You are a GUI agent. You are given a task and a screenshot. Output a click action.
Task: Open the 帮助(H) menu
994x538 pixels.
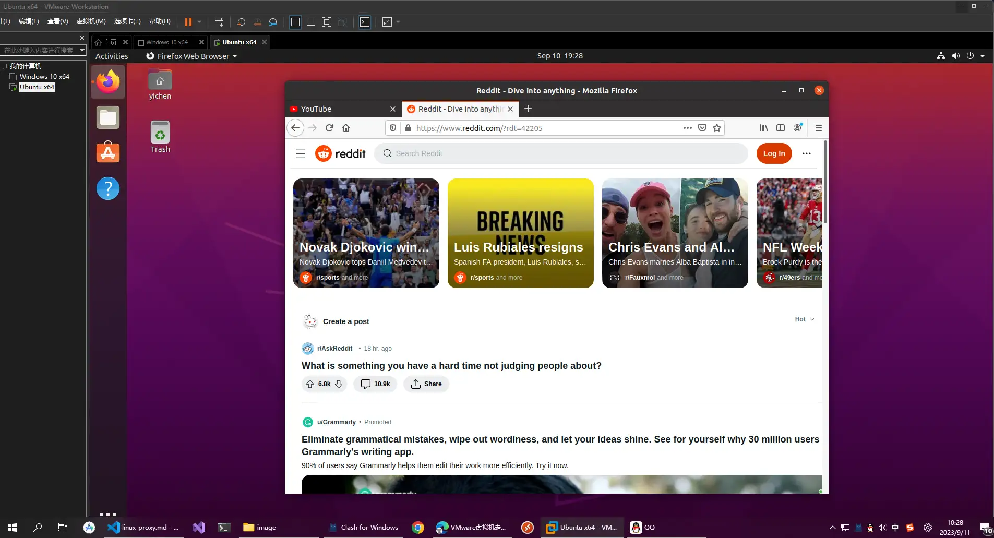pyautogui.click(x=160, y=21)
